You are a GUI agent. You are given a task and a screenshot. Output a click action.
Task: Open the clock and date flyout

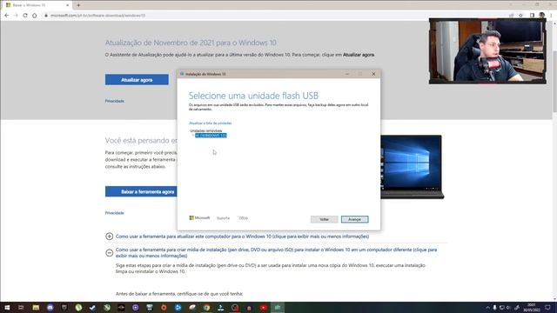coord(532,307)
